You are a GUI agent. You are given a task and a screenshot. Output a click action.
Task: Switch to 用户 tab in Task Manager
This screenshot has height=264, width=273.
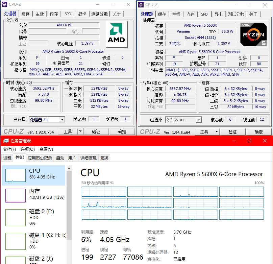coord(72,158)
